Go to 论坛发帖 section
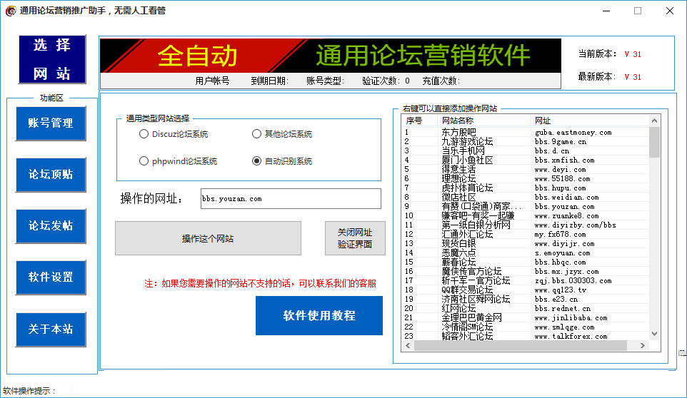 51,226
